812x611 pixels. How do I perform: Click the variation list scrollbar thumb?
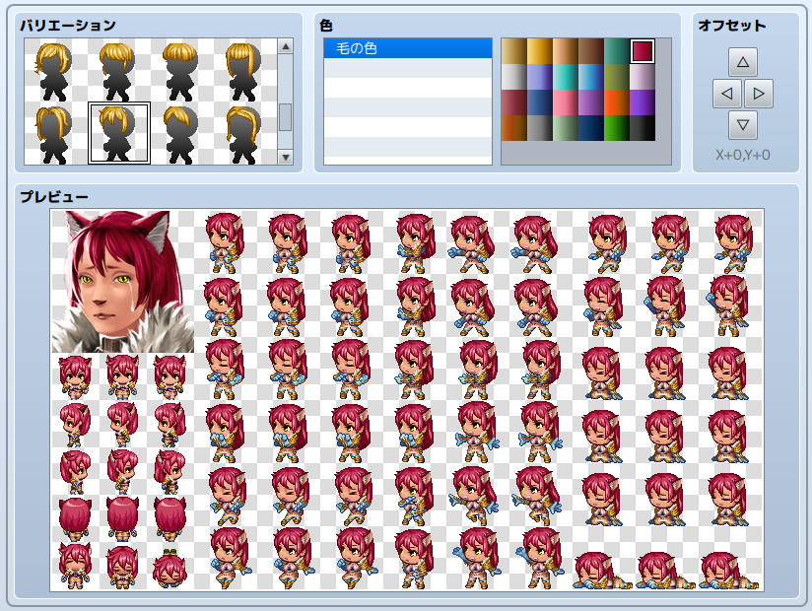pos(285,117)
